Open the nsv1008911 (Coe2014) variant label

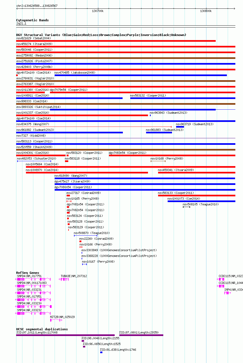(x=32, y=95)
